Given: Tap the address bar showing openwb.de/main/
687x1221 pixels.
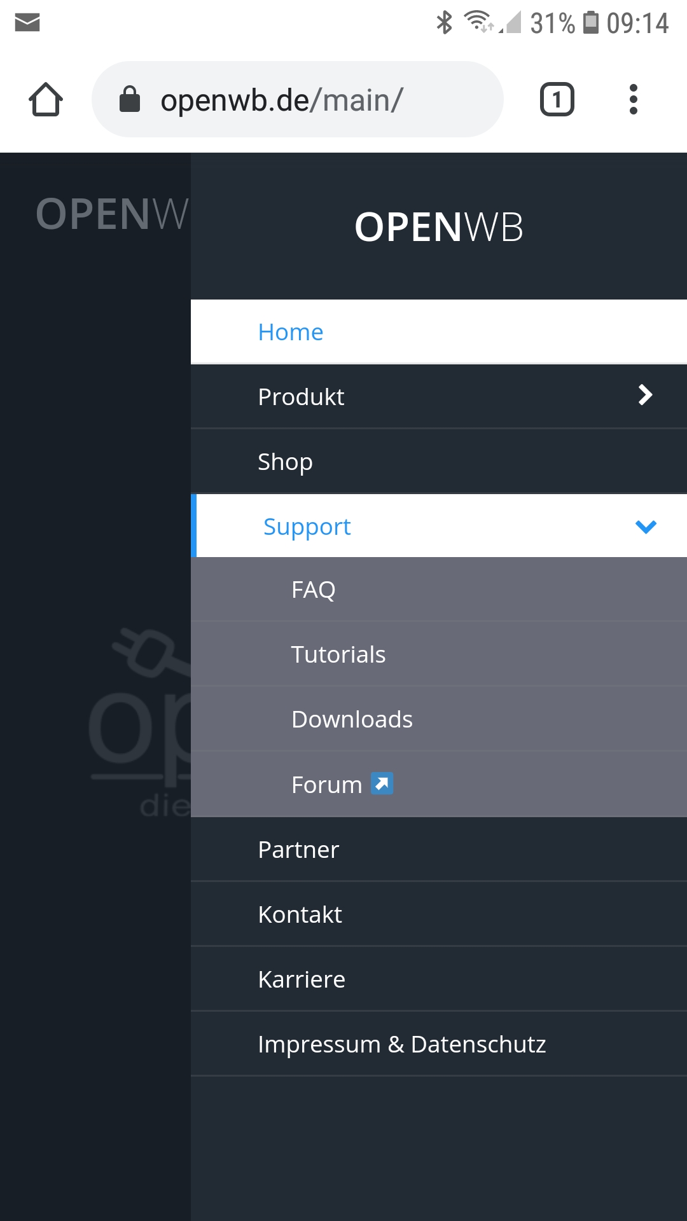Looking at the screenshot, I should coord(299,100).
